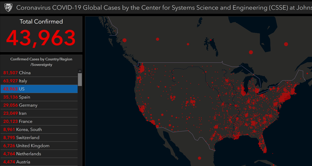Screen dimensions: 312x166
Task: Click the Mexico case marker at map bottom
Action: pyautogui.click(x=199, y=158)
